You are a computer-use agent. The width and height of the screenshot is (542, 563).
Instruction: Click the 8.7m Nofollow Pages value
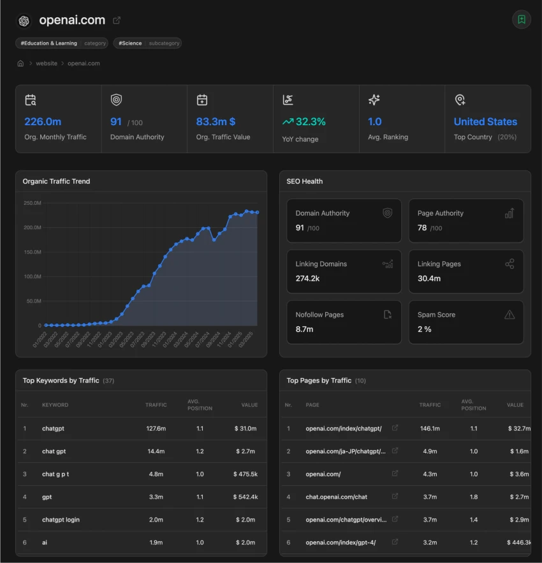tap(304, 329)
